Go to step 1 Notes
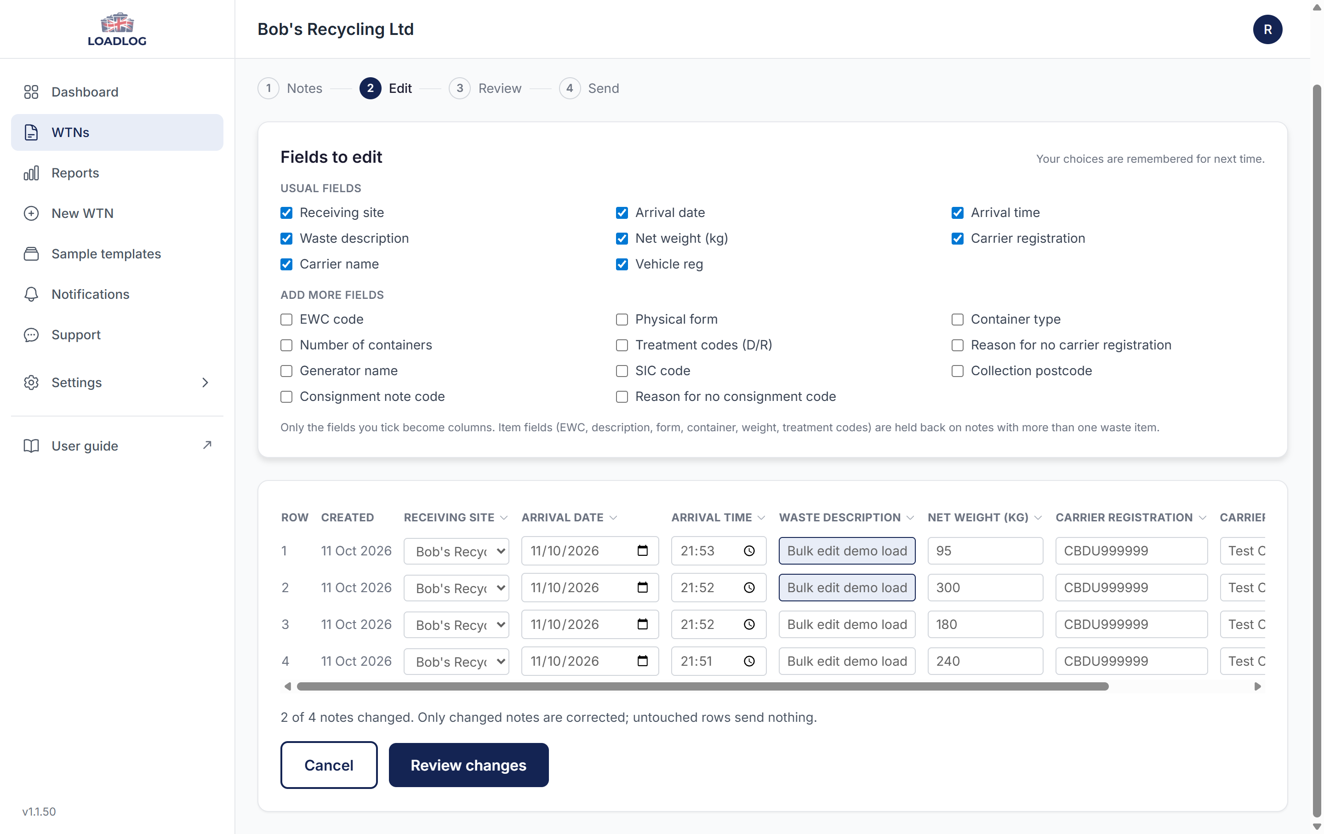Image resolution: width=1324 pixels, height=834 pixels. pyautogui.click(x=290, y=89)
